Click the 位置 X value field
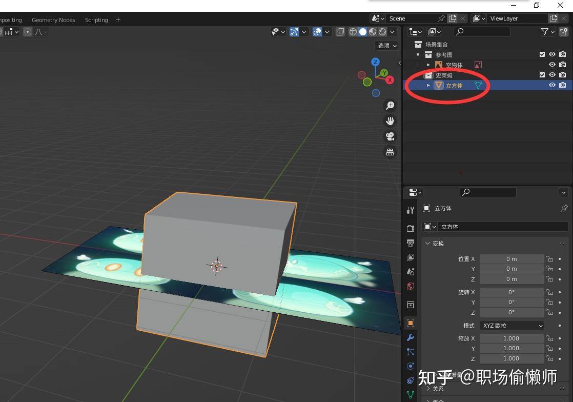573x402 pixels. point(511,259)
